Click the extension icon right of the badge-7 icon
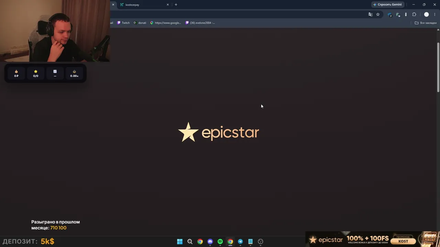This screenshot has width=440, height=247. [x=398, y=14]
